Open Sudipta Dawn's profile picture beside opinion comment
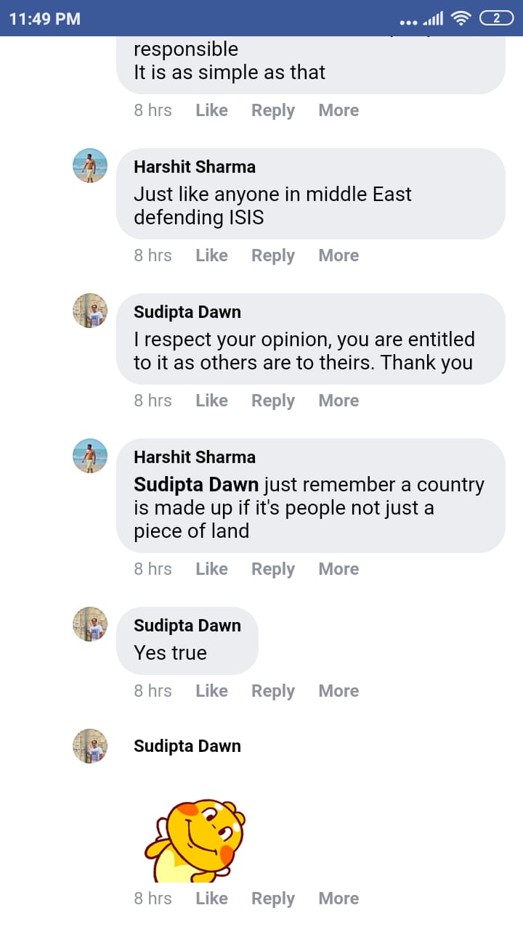This screenshot has height=929, width=523. [90, 311]
